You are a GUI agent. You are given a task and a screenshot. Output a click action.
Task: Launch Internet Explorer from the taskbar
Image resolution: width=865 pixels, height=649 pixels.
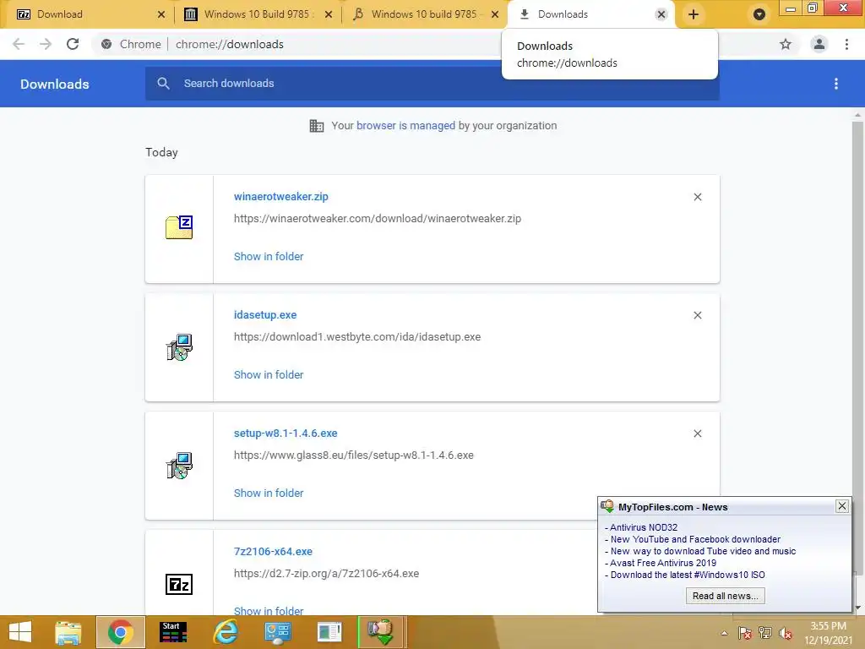[226, 632]
